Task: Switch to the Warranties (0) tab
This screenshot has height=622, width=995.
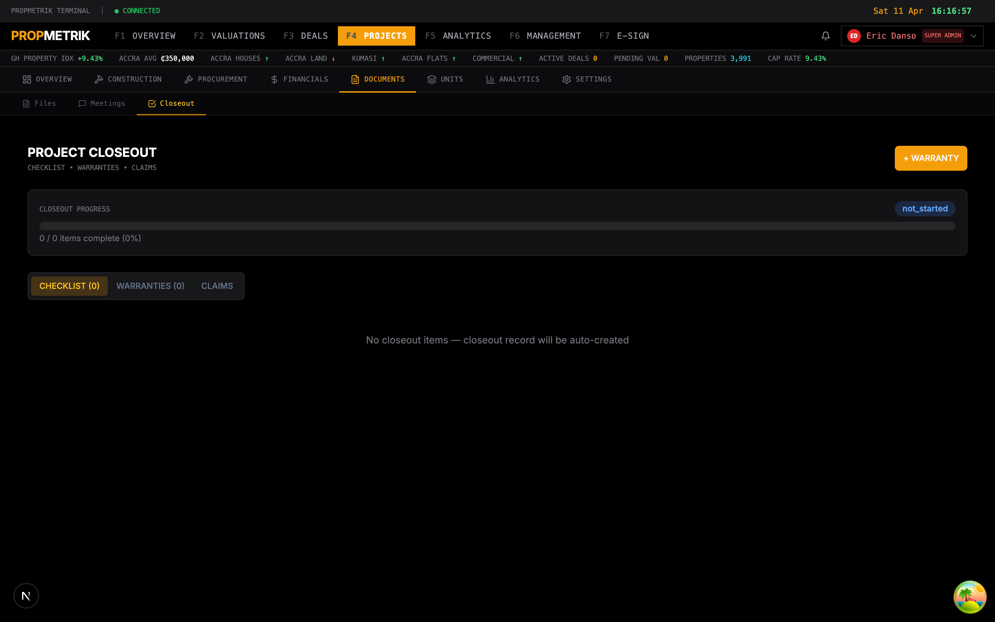Action: click(151, 286)
